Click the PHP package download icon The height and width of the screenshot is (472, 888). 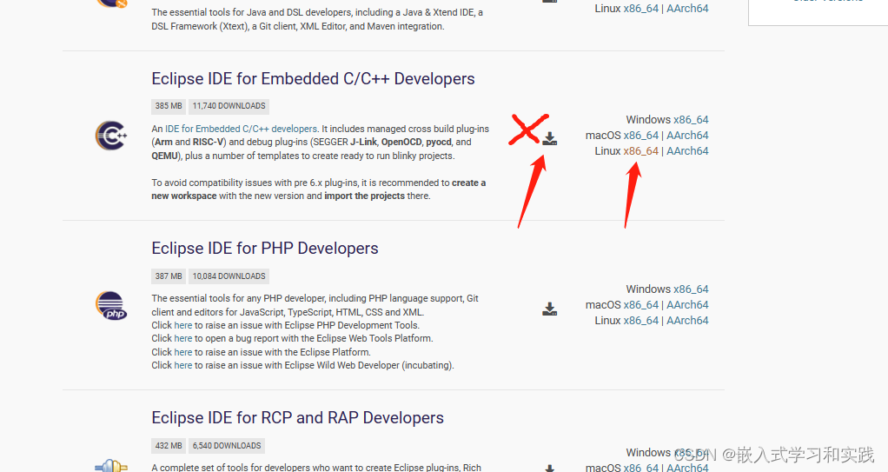pyautogui.click(x=549, y=309)
